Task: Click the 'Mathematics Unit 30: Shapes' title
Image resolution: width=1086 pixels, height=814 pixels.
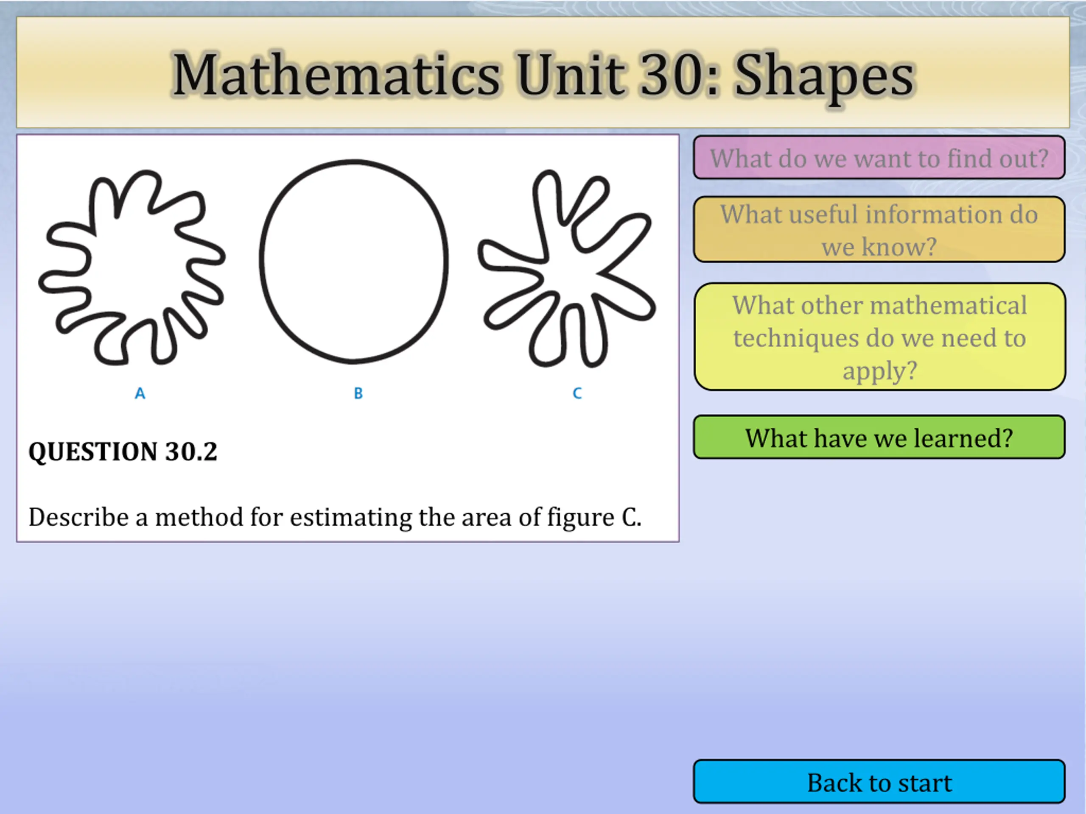Action: [x=543, y=75]
